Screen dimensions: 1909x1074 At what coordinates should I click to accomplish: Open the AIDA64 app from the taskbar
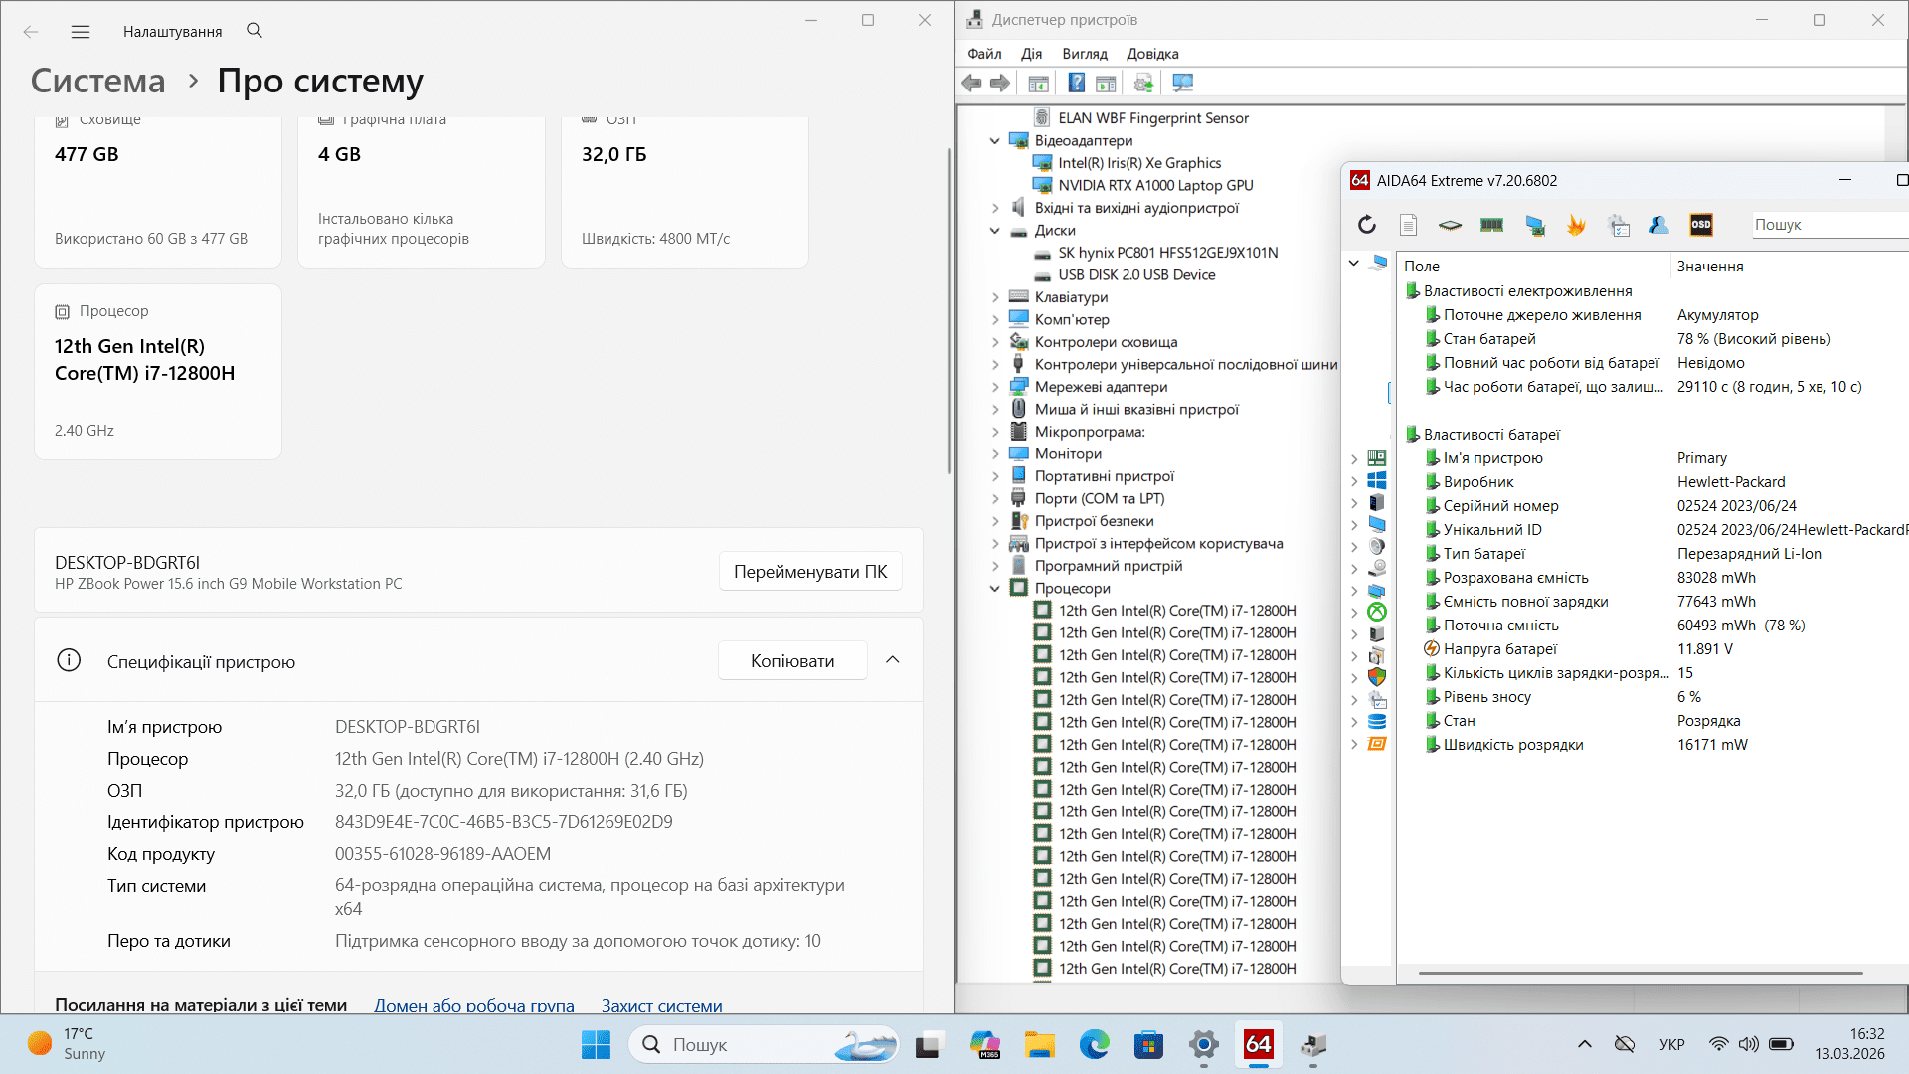(x=1258, y=1044)
